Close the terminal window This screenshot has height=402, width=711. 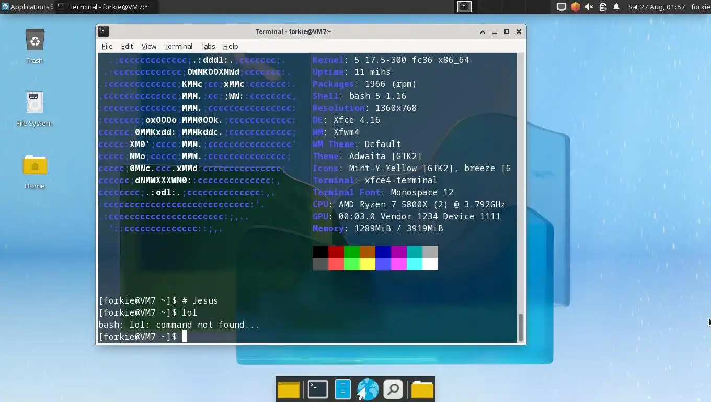pos(519,32)
